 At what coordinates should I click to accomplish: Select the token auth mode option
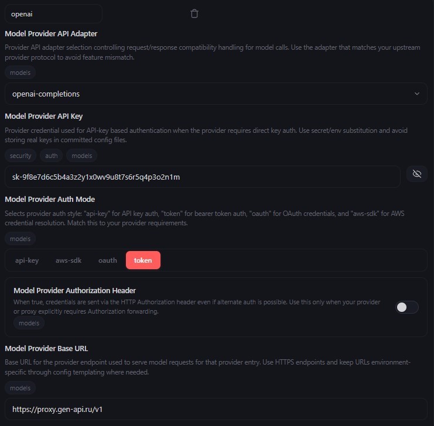pos(143,260)
